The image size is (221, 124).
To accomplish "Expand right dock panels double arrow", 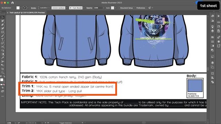I will coord(214,11).
